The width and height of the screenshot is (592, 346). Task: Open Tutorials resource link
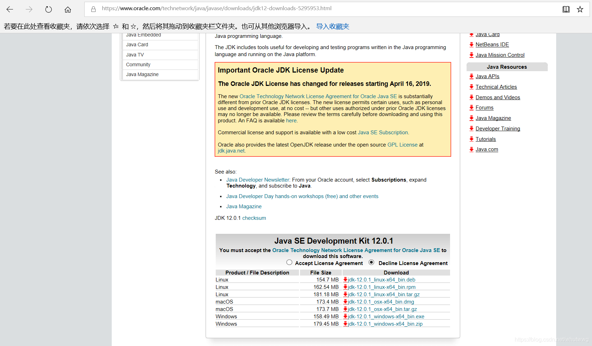(x=486, y=139)
